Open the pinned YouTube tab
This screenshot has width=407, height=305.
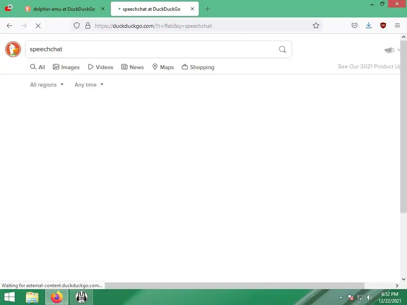(x=9, y=9)
